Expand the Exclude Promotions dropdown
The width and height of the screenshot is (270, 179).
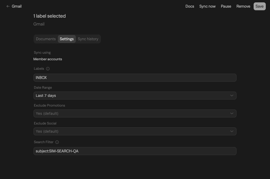click(135, 113)
